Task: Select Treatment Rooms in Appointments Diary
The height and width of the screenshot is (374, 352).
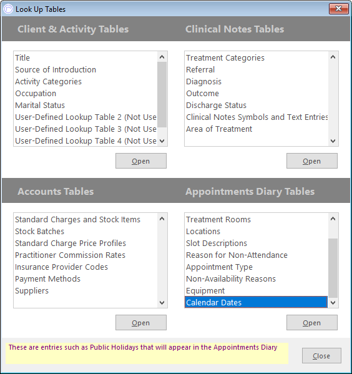Action: point(218,219)
